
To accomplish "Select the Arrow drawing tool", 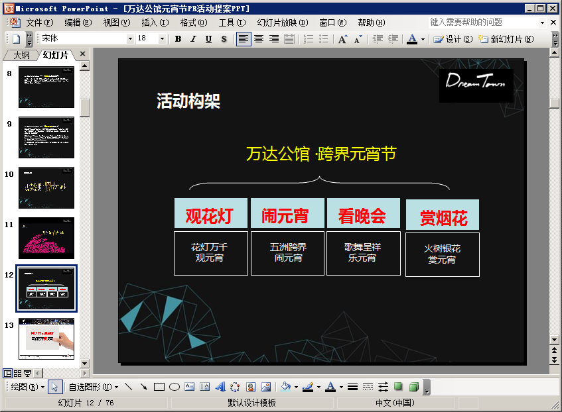I will click(x=144, y=387).
